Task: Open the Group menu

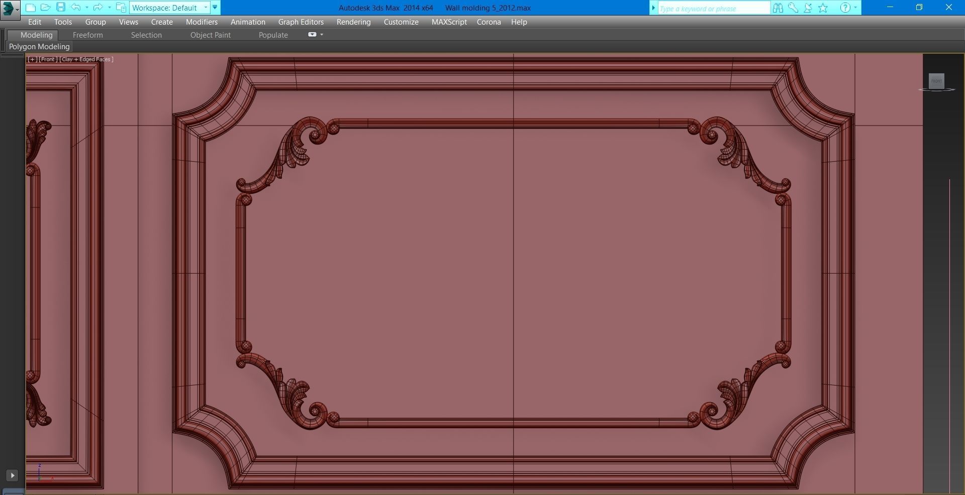Action: (x=95, y=22)
